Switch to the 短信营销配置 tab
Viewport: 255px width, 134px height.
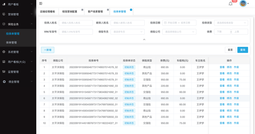(x=69, y=11)
